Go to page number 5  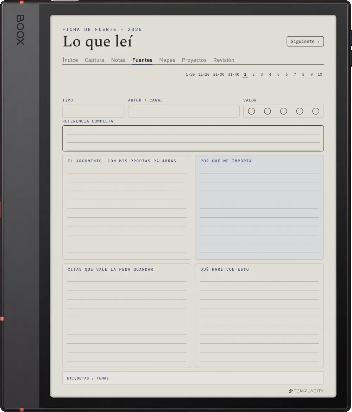(278, 75)
